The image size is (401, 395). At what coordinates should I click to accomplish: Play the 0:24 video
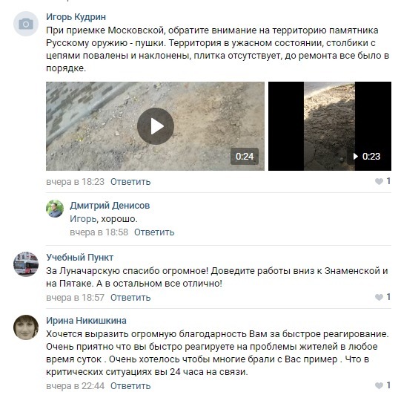pos(155,126)
